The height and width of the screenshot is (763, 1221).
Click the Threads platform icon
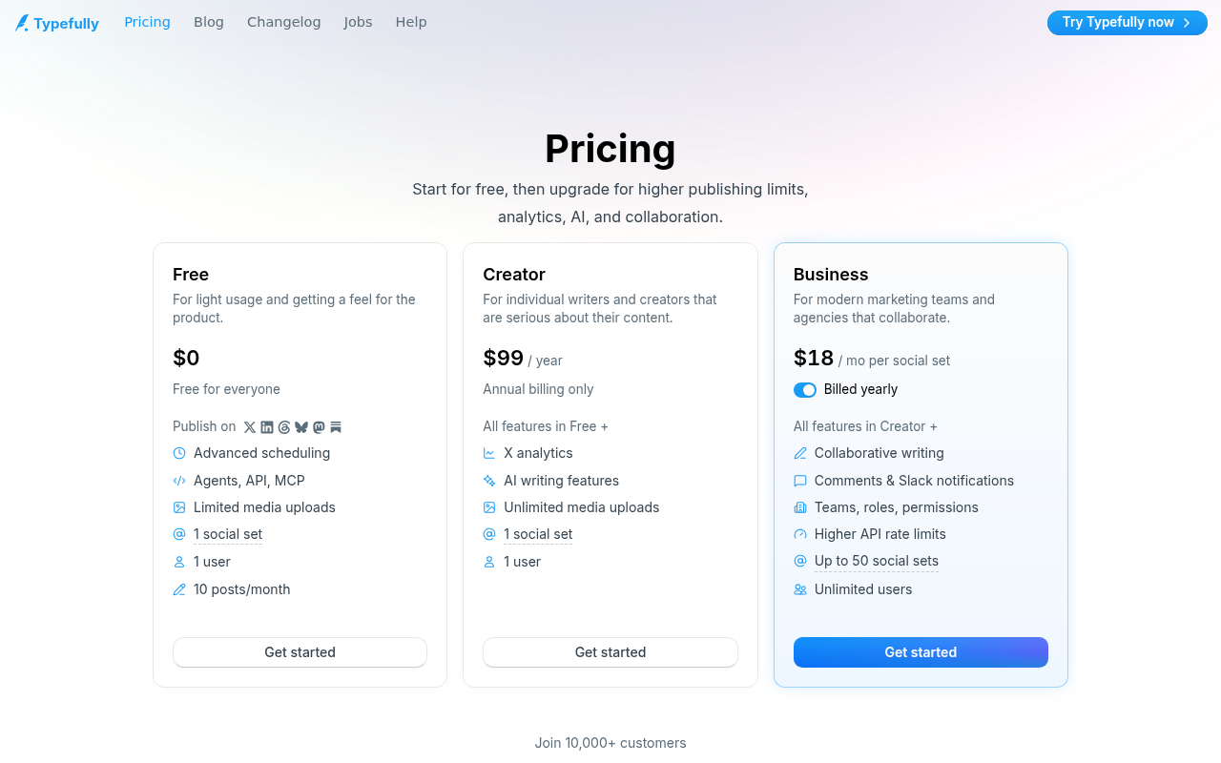pos(284,427)
